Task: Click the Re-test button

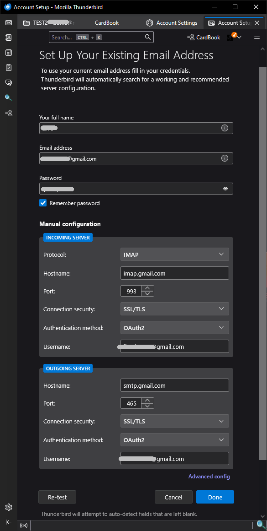Action: (x=58, y=497)
